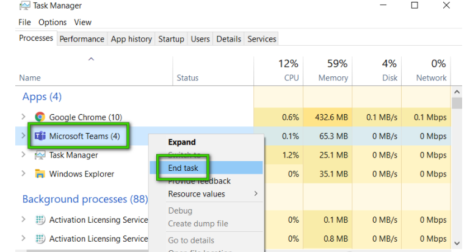
Task: Switch to the Services tab
Action: (x=262, y=39)
